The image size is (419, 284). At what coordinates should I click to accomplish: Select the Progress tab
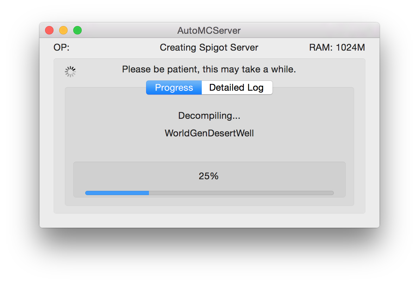[x=174, y=88]
